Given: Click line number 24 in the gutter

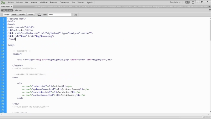Looking at the screenshot, I should [3, 86].
